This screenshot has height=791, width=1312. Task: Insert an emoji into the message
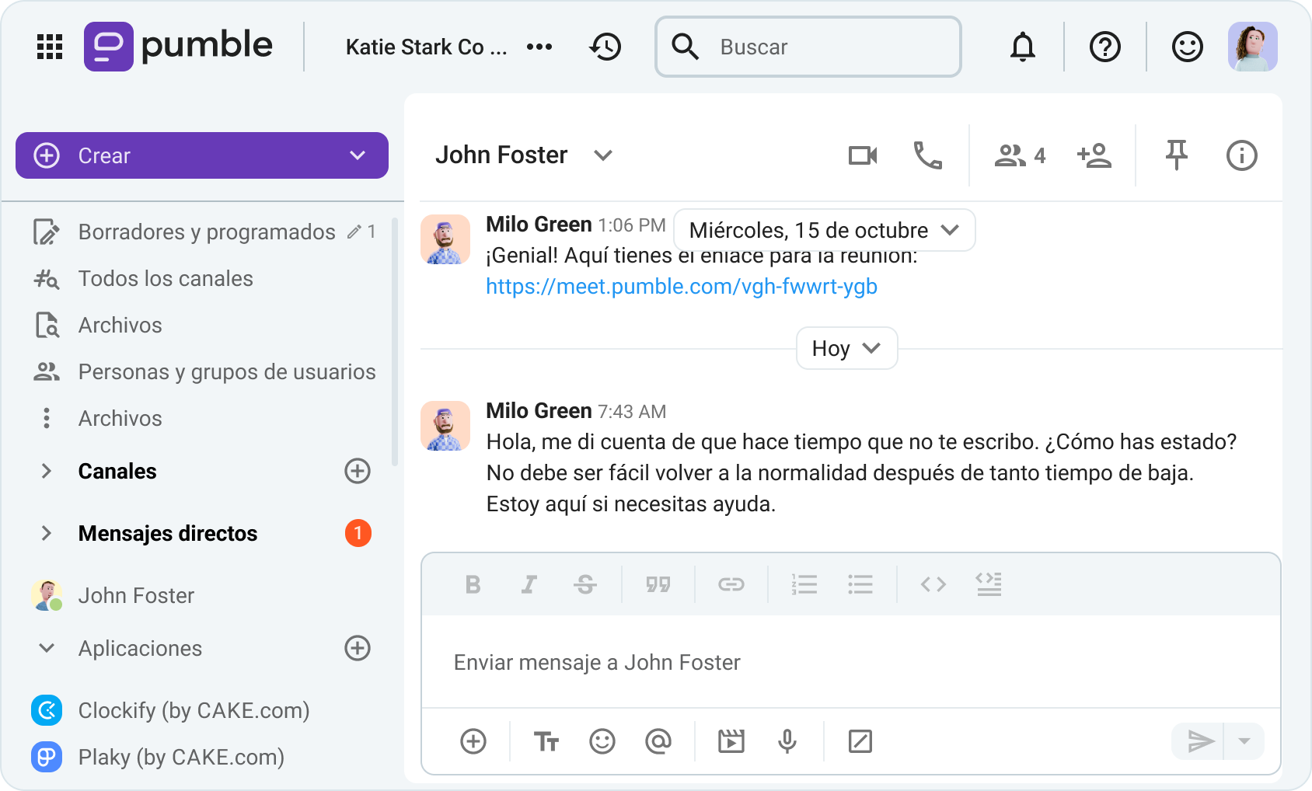click(x=603, y=740)
